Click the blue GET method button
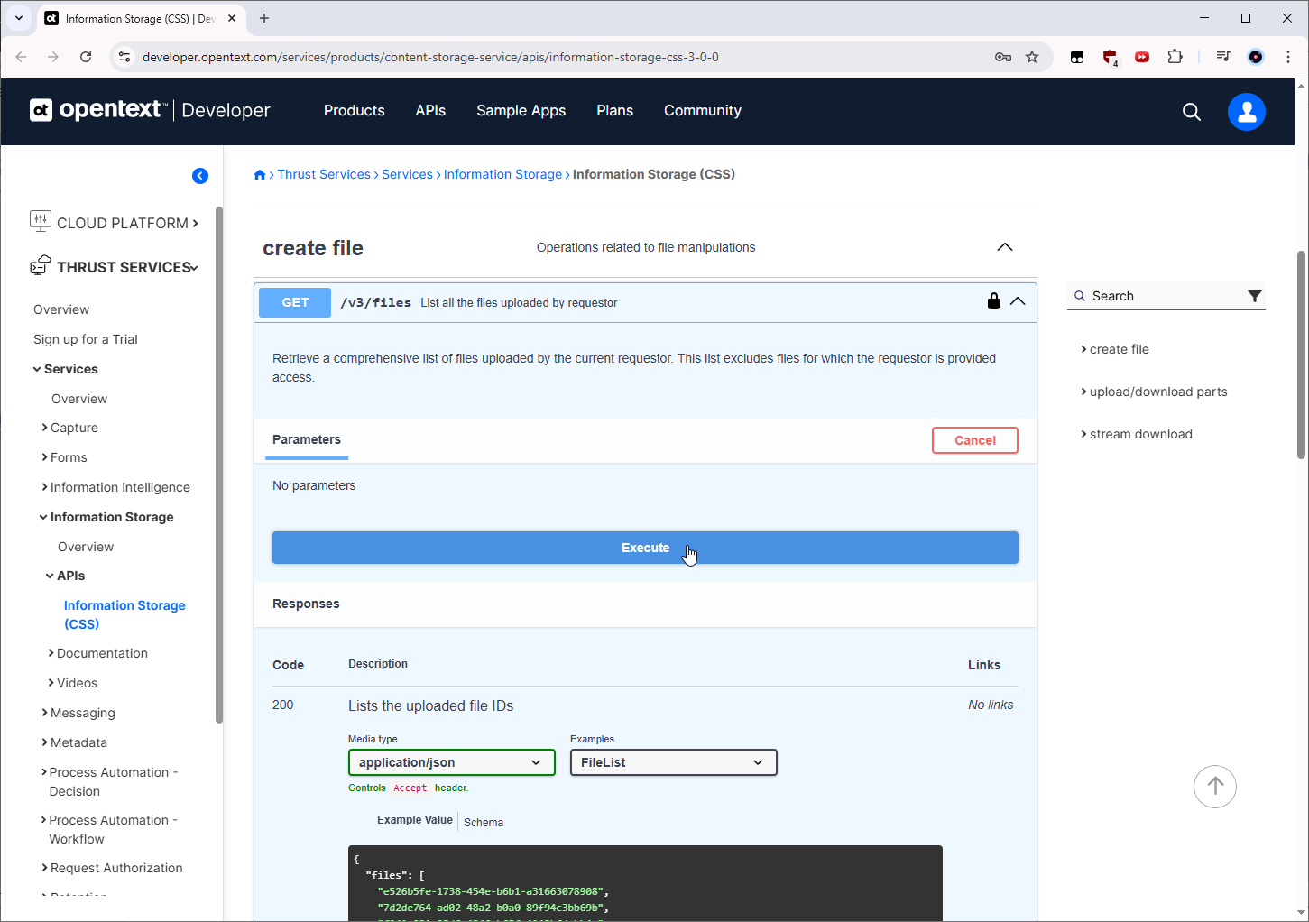The height and width of the screenshot is (922, 1309). pos(295,302)
